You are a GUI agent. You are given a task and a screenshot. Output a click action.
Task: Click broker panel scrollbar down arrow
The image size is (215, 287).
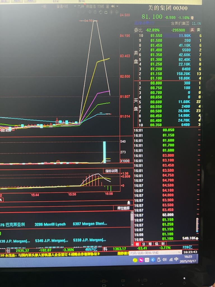(132, 244)
